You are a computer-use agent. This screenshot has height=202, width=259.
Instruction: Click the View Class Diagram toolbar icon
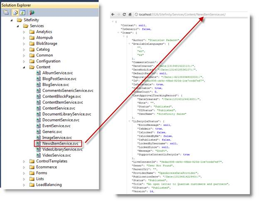[32, 12]
